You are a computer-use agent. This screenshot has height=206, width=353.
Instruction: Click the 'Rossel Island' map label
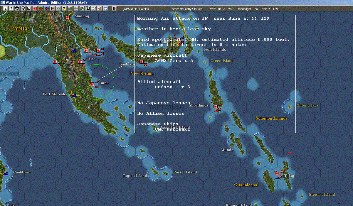185,172
